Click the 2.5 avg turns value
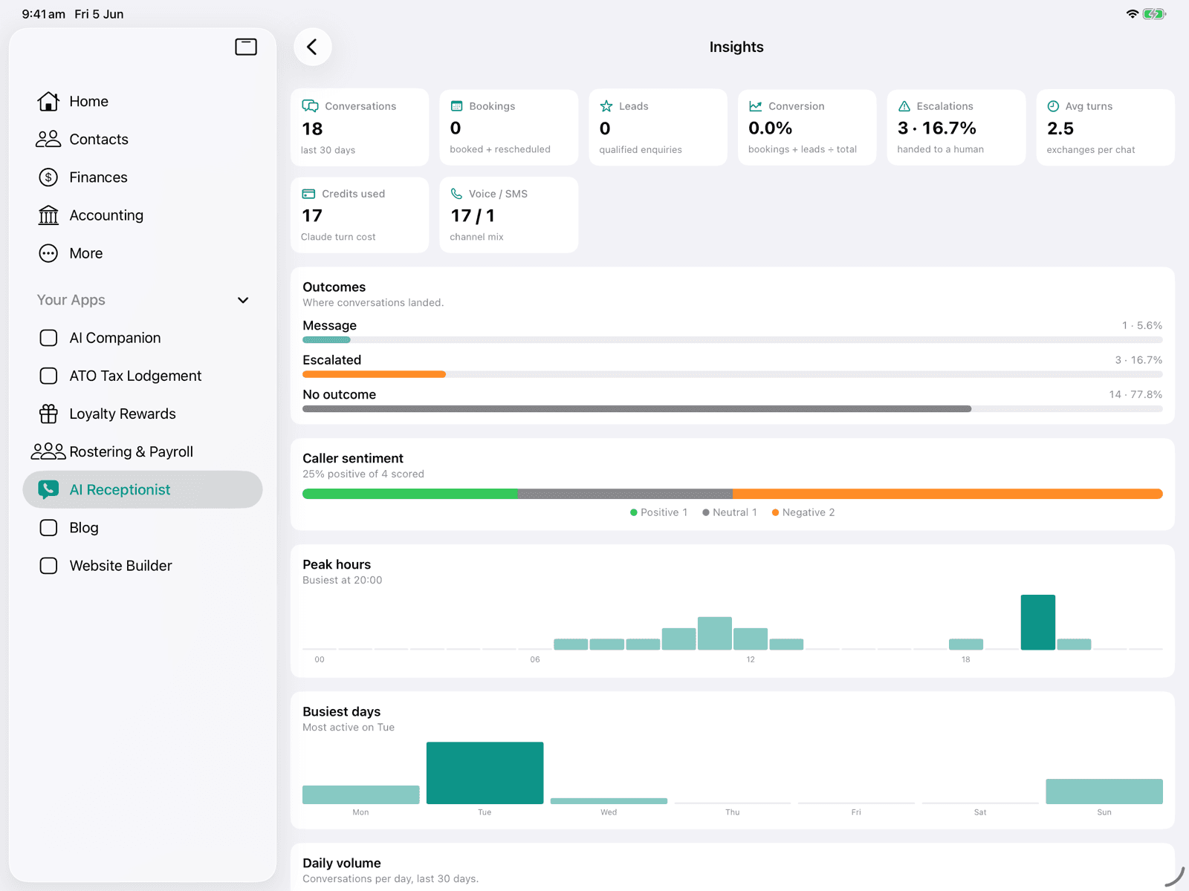 click(x=1060, y=128)
